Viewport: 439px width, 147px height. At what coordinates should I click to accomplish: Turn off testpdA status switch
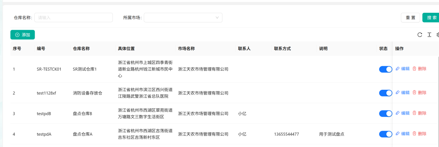[386, 134]
